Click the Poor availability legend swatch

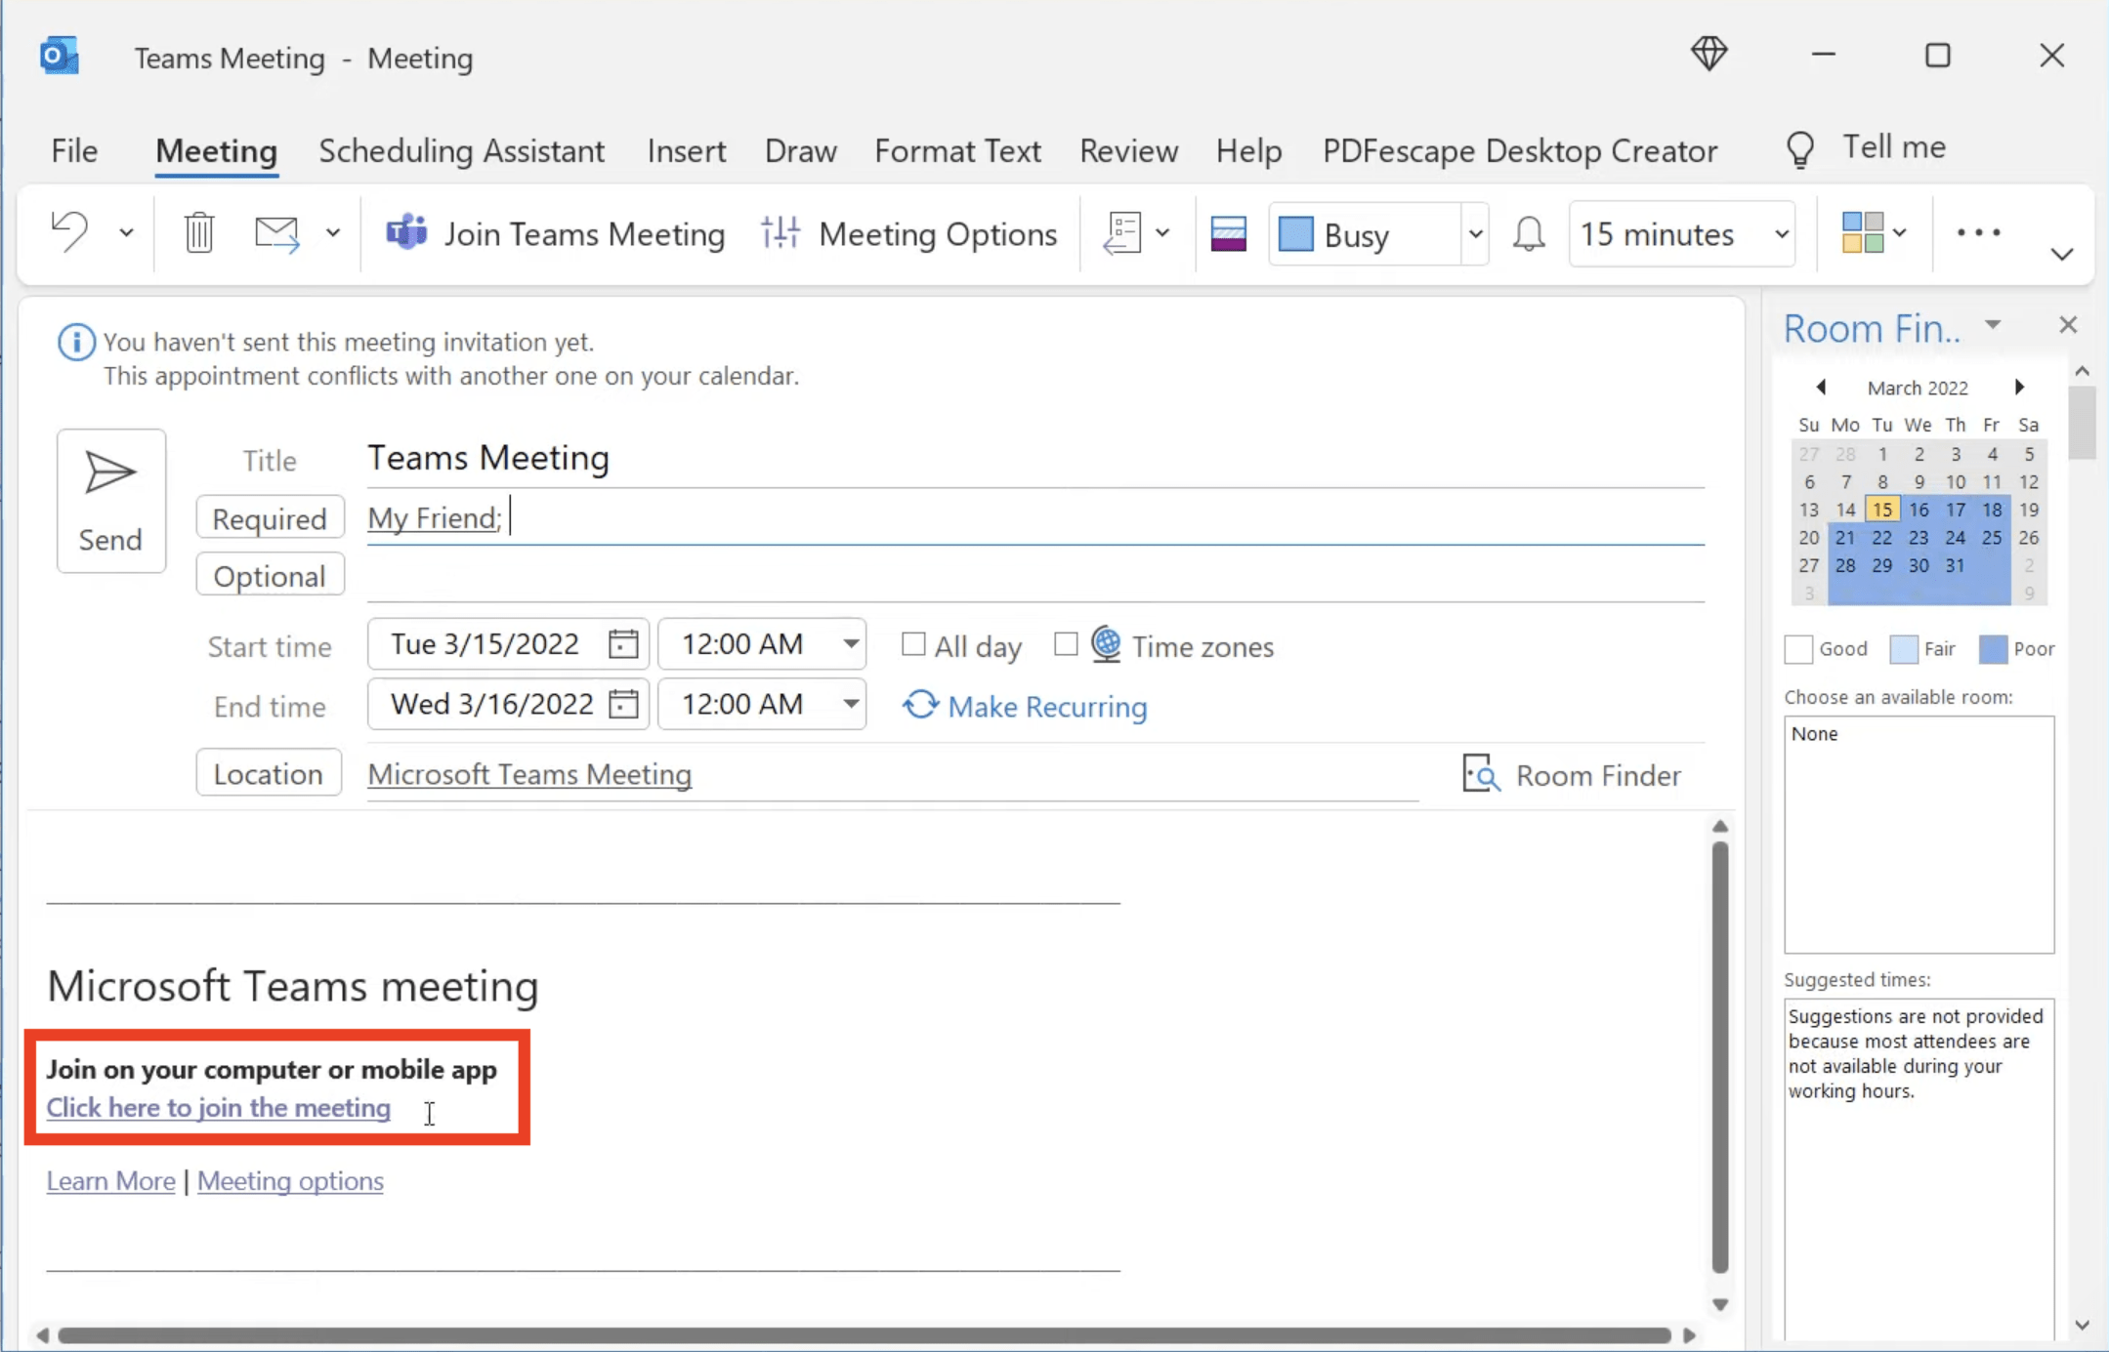pyautogui.click(x=1993, y=649)
